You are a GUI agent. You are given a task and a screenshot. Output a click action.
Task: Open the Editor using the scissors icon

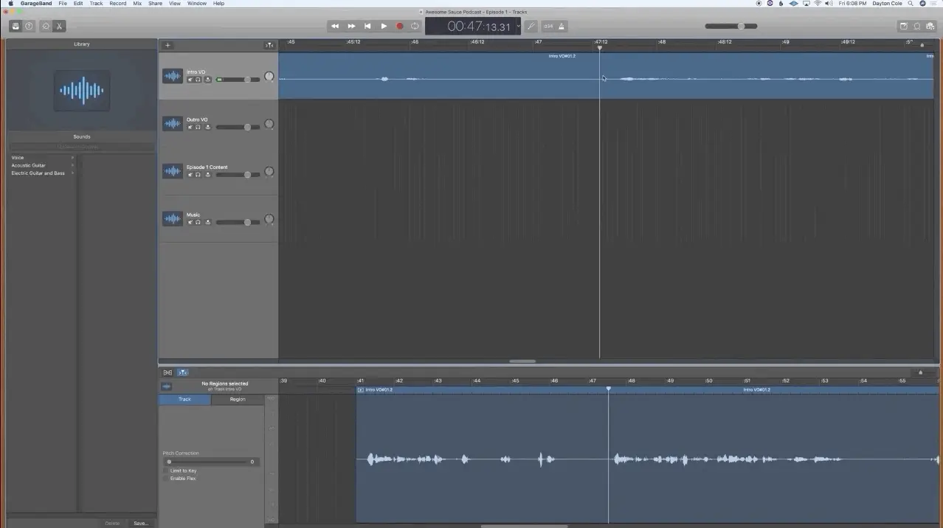[59, 26]
